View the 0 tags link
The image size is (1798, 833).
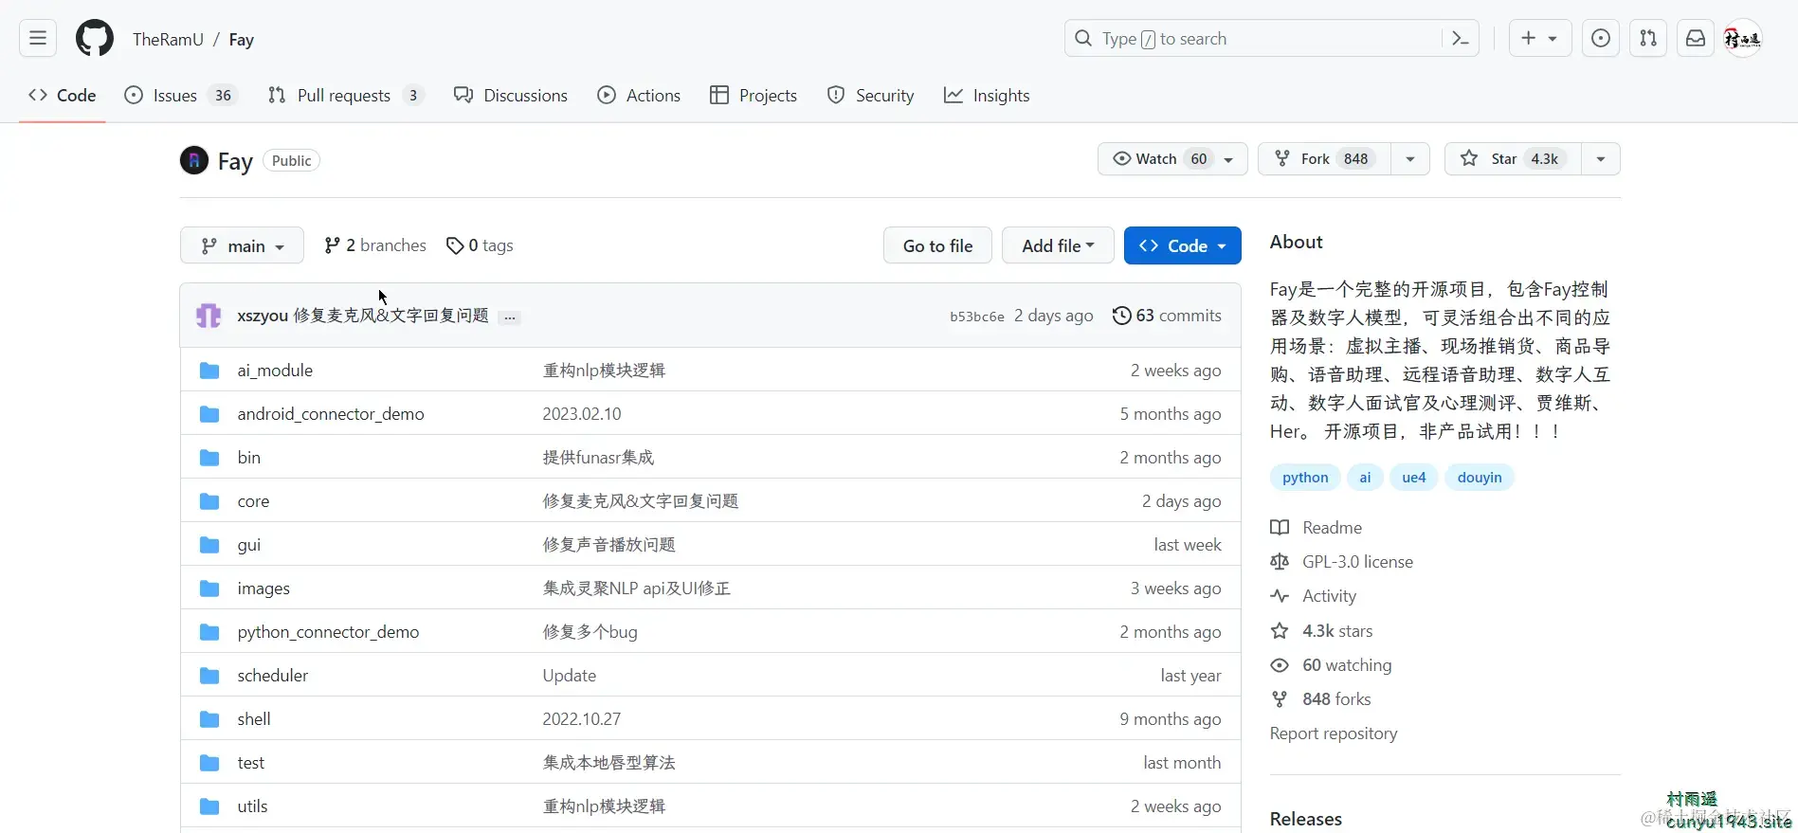[480, 245]
